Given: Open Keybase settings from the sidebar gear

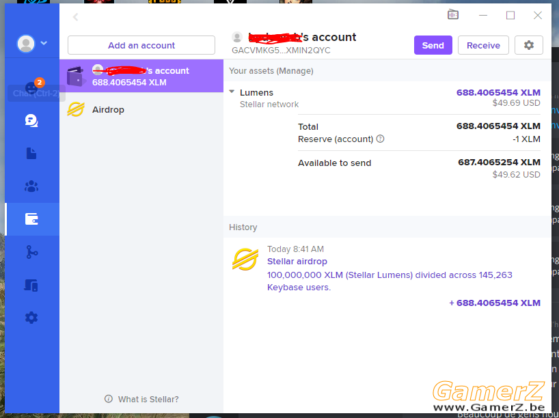Looking at the screenshot, I should 31,318.
